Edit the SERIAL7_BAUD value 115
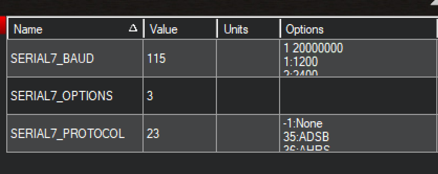438x174 pixels. coord(180,58)
